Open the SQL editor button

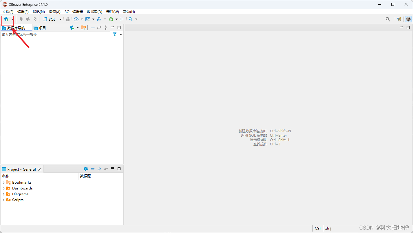pos(50,19)
